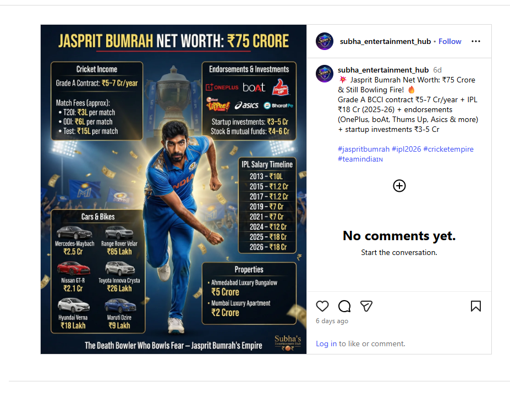This screenshot has width=510, height=399.
Task: Open the caption's profile avatar
Action: [325, 74]
